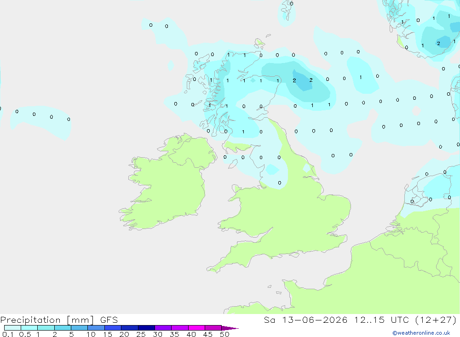Click the 20–25 mm dark blue legend swatch
The image size is (460, 337).
130,328
